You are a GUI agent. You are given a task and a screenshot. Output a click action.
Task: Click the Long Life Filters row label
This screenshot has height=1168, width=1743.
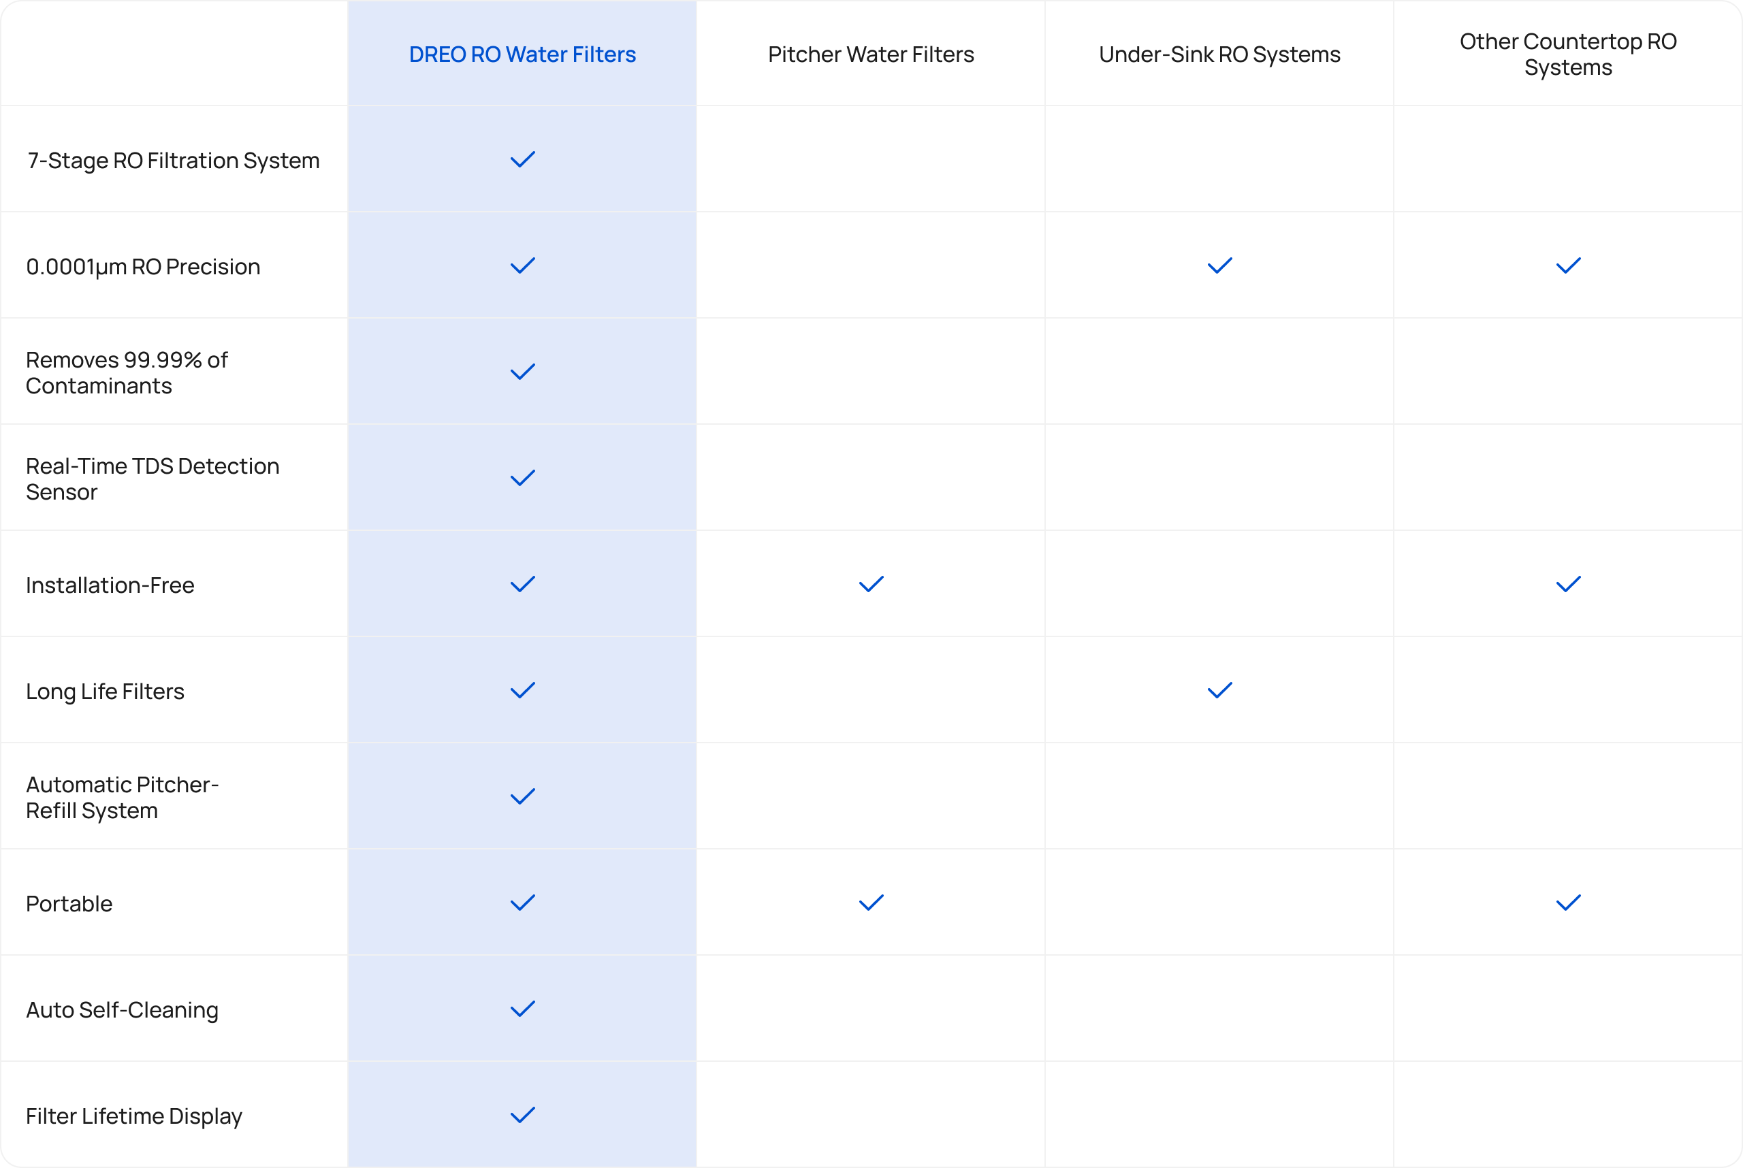point(105,692)
